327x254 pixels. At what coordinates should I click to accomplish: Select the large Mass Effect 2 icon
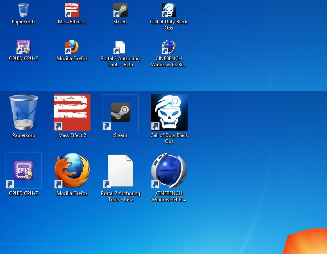click(x=72, y=113)
